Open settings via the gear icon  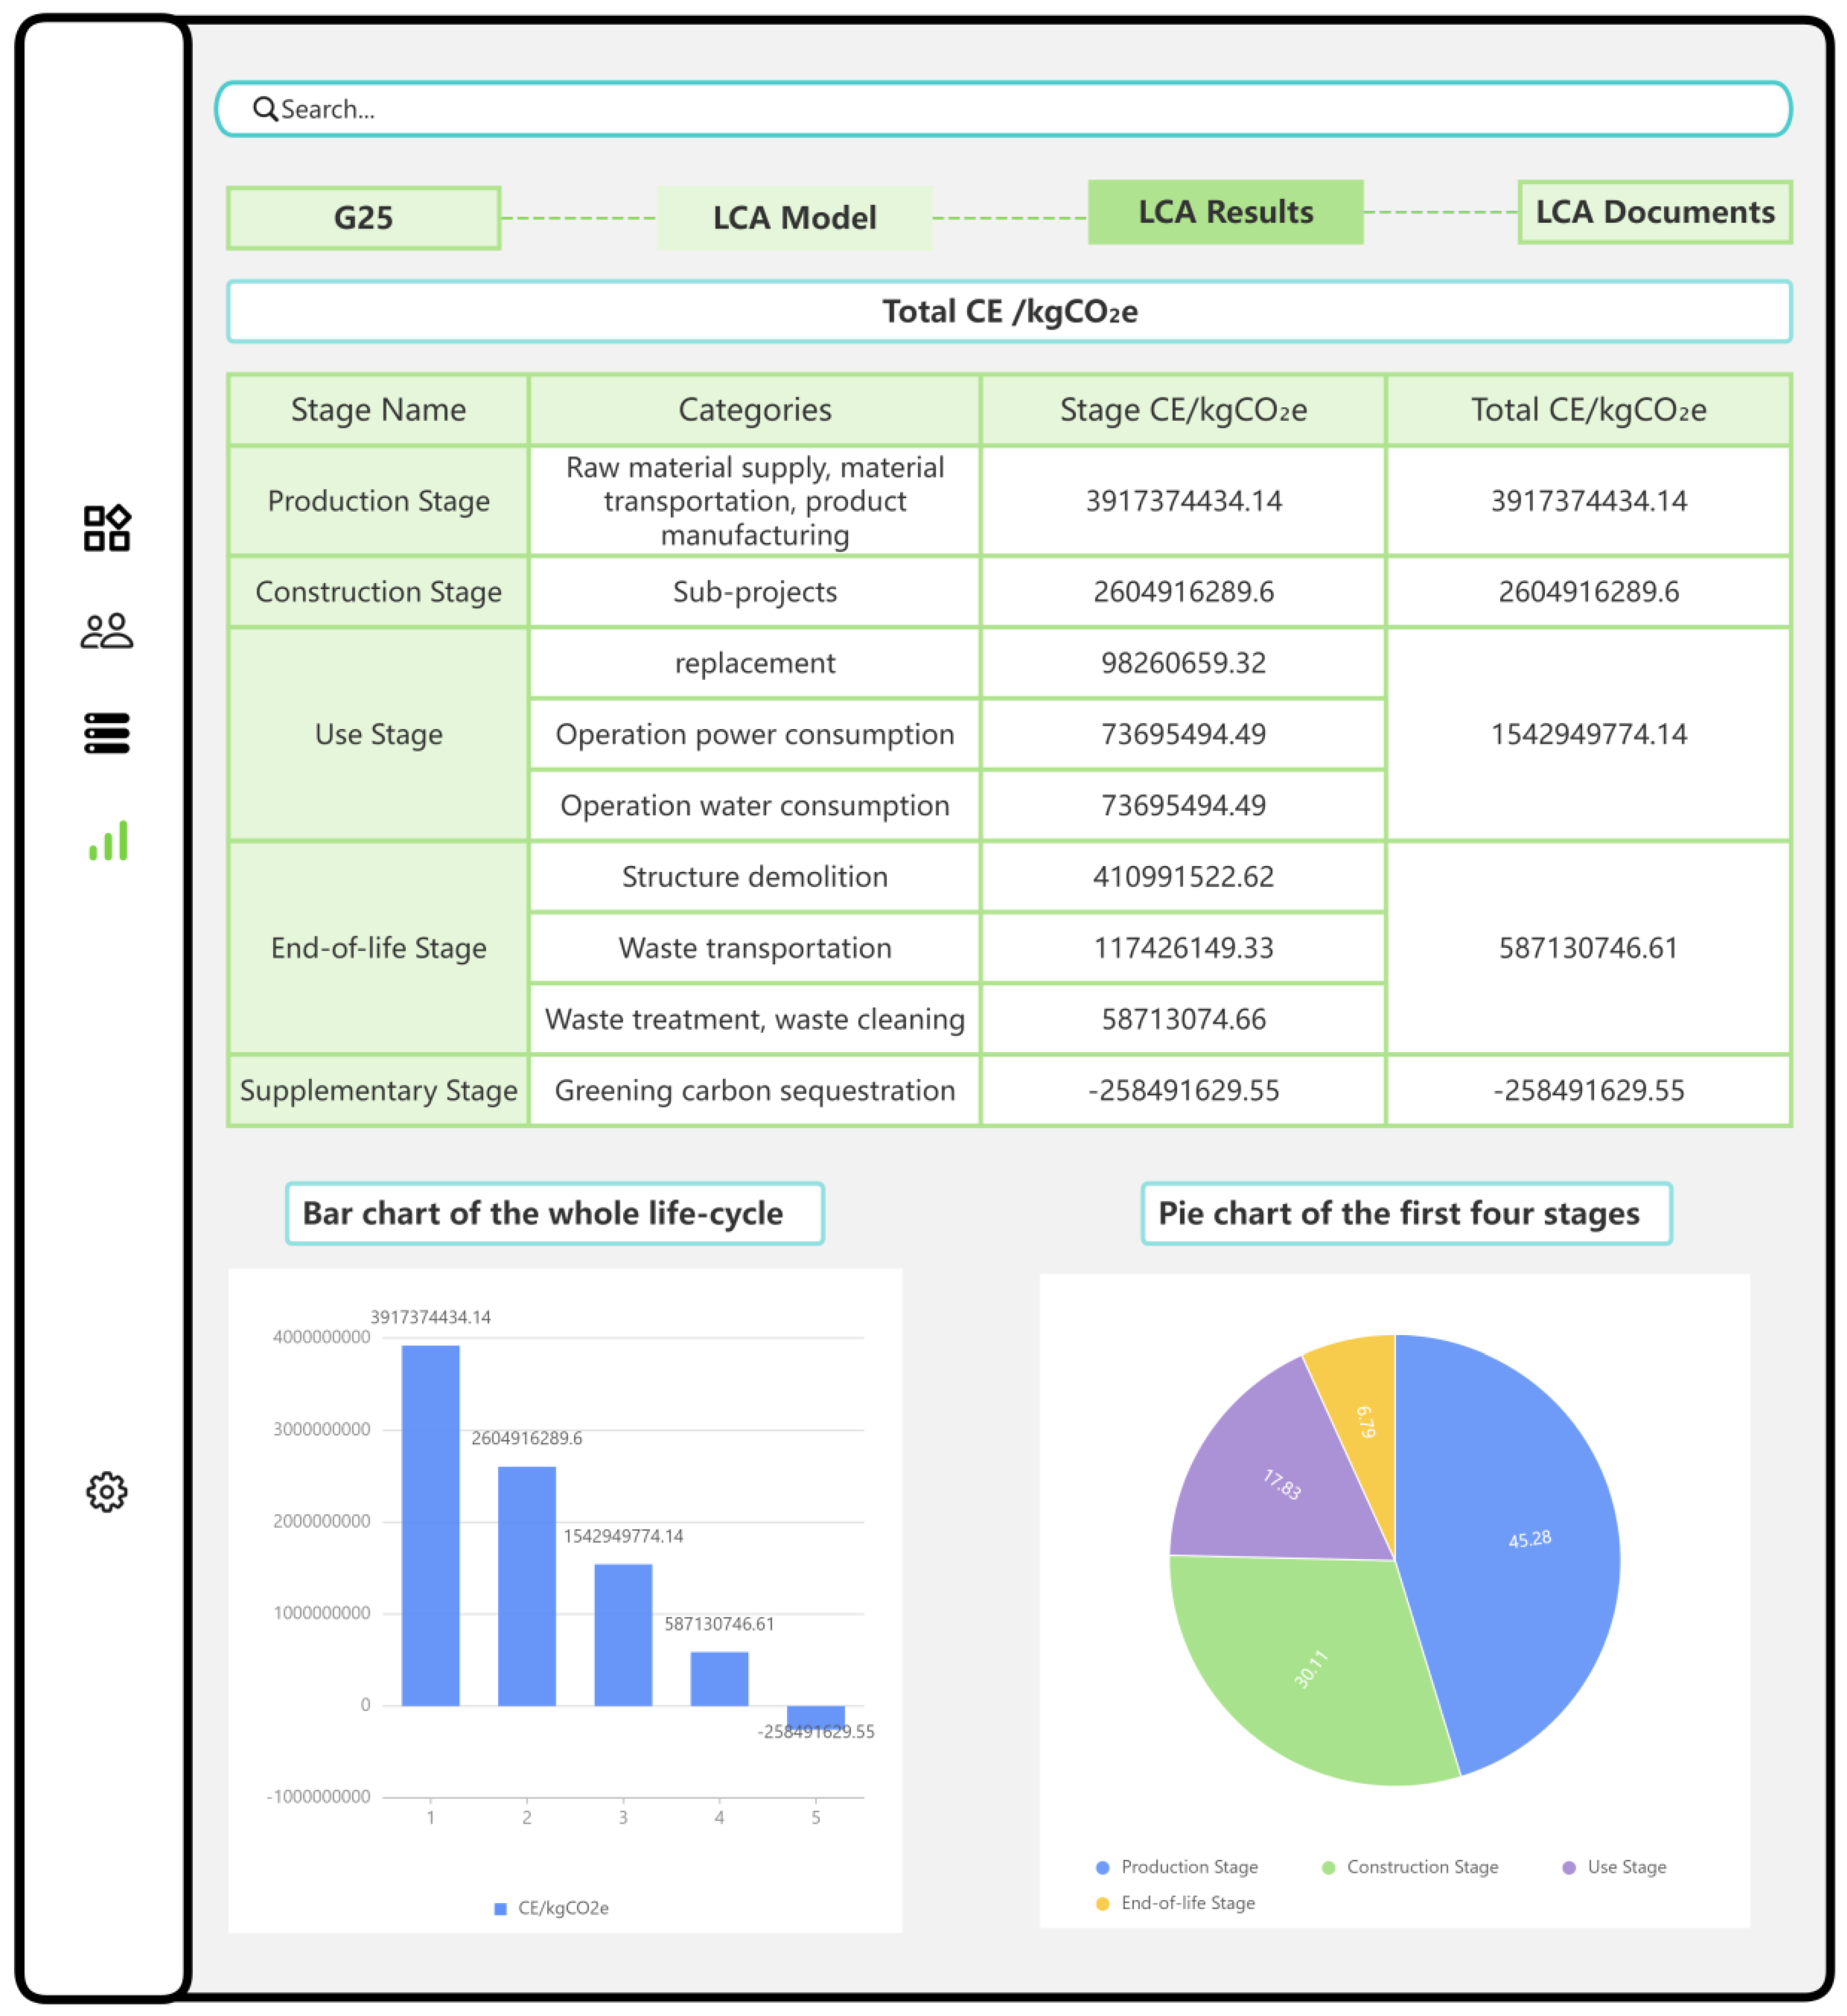pos(106,1491)
